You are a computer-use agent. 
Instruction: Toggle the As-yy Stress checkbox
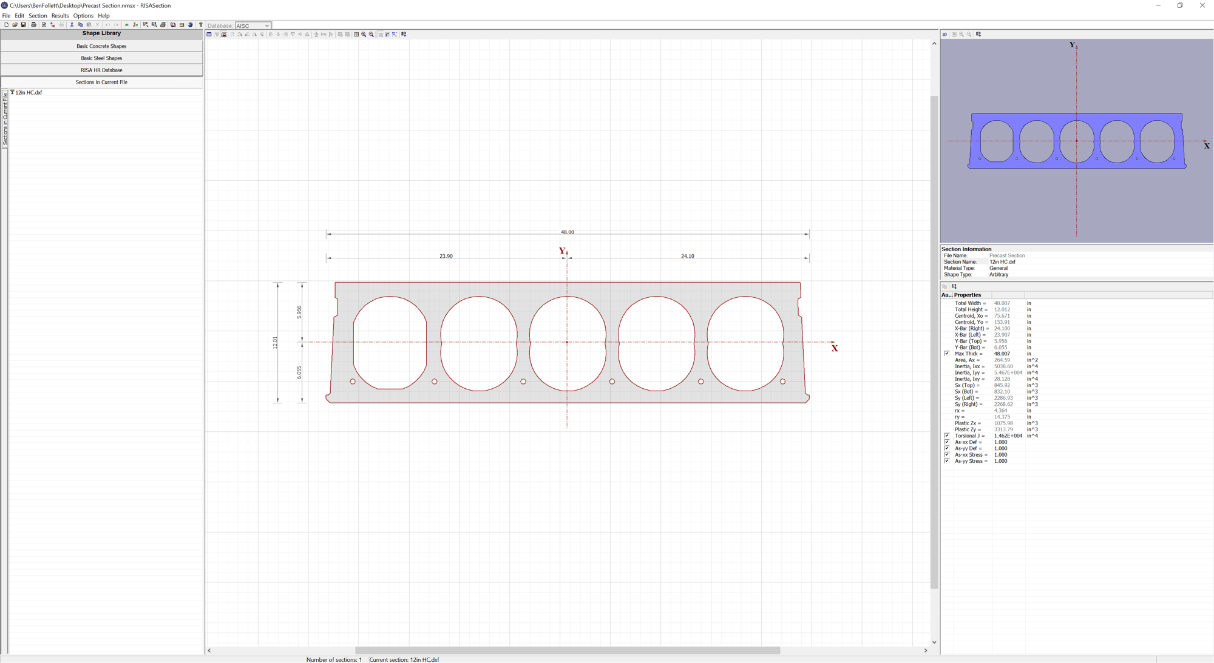(947, 461)
